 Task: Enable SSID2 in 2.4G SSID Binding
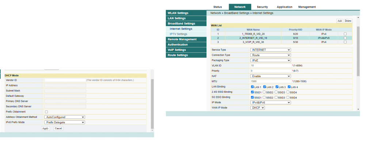click(x=265, y=92)
